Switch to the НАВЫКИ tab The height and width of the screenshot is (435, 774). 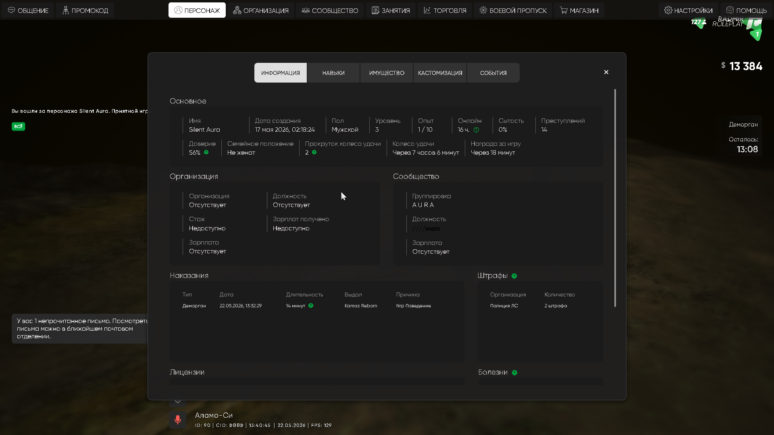(x=333, y=73)
